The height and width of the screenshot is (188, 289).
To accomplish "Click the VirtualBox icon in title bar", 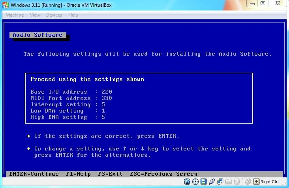I will (x=5, y=5).
